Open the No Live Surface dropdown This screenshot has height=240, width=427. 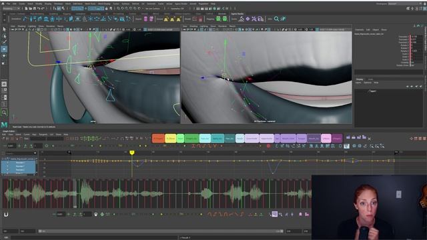(153, 9)
